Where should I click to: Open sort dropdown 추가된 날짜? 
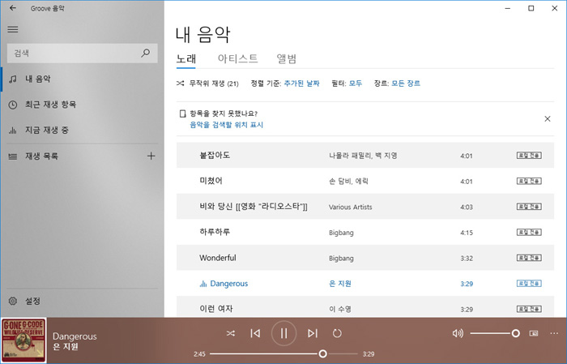(x=301, y=84)
